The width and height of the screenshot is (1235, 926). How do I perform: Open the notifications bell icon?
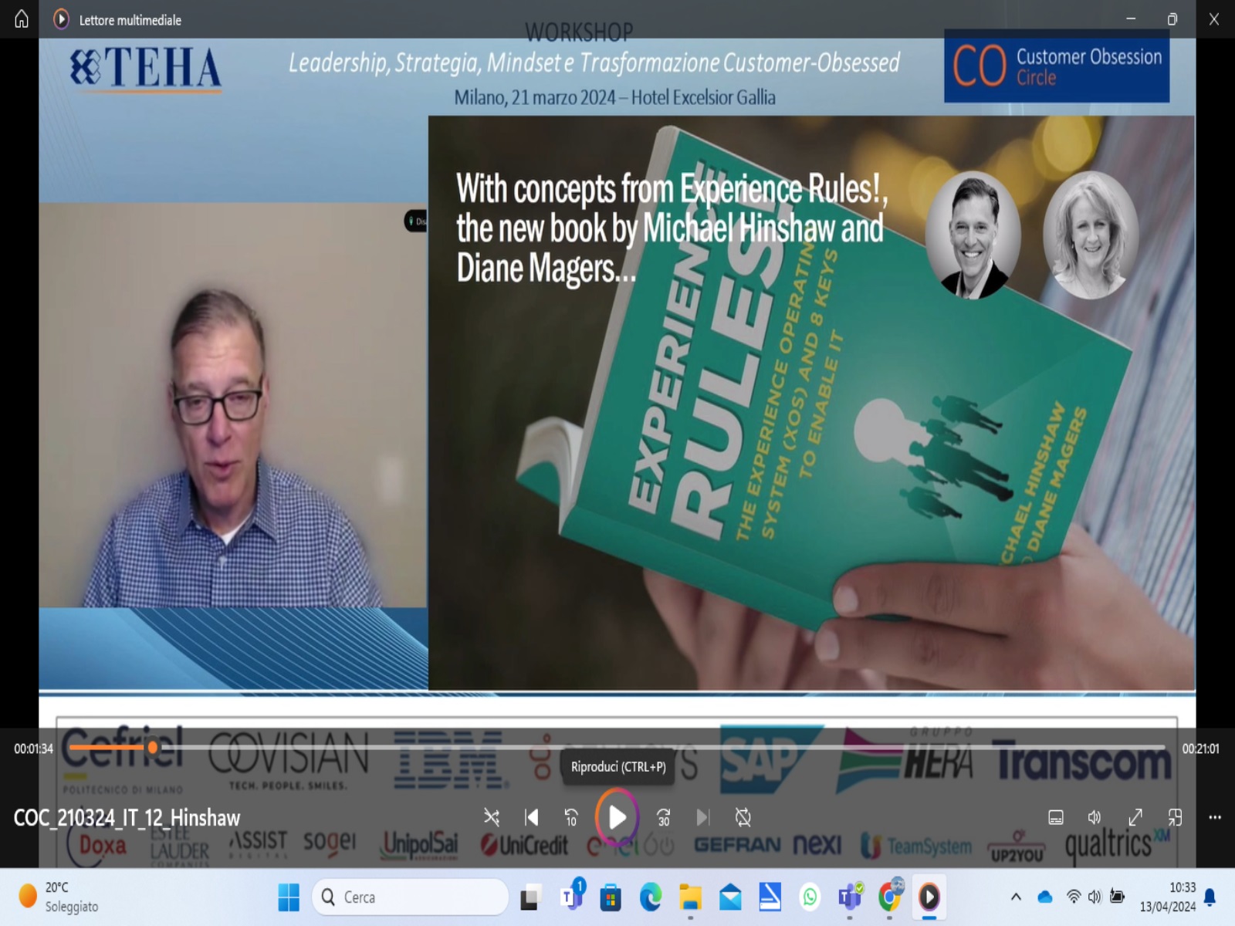click(1210, 897)
